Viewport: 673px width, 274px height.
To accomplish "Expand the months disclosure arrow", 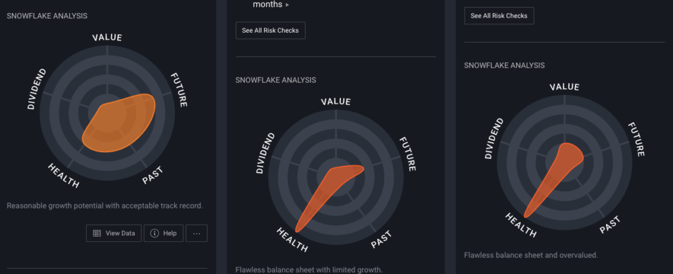I will click(287, 5).
